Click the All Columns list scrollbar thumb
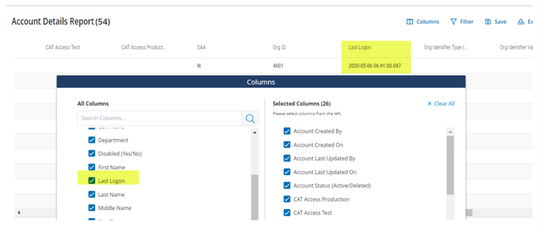540x228 pixels. click(x=255, y=197)
